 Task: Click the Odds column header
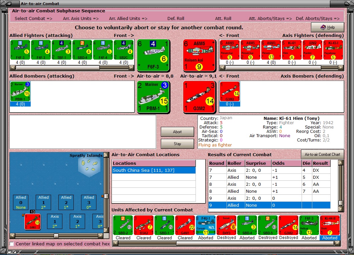click(287, 163)
